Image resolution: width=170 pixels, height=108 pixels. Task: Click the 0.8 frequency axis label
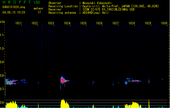(x=2, y=76)
